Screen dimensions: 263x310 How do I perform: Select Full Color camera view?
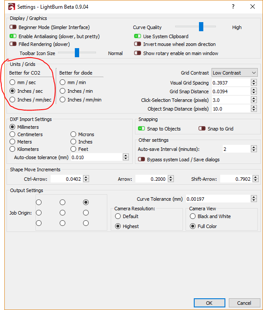tap(193, 226)
